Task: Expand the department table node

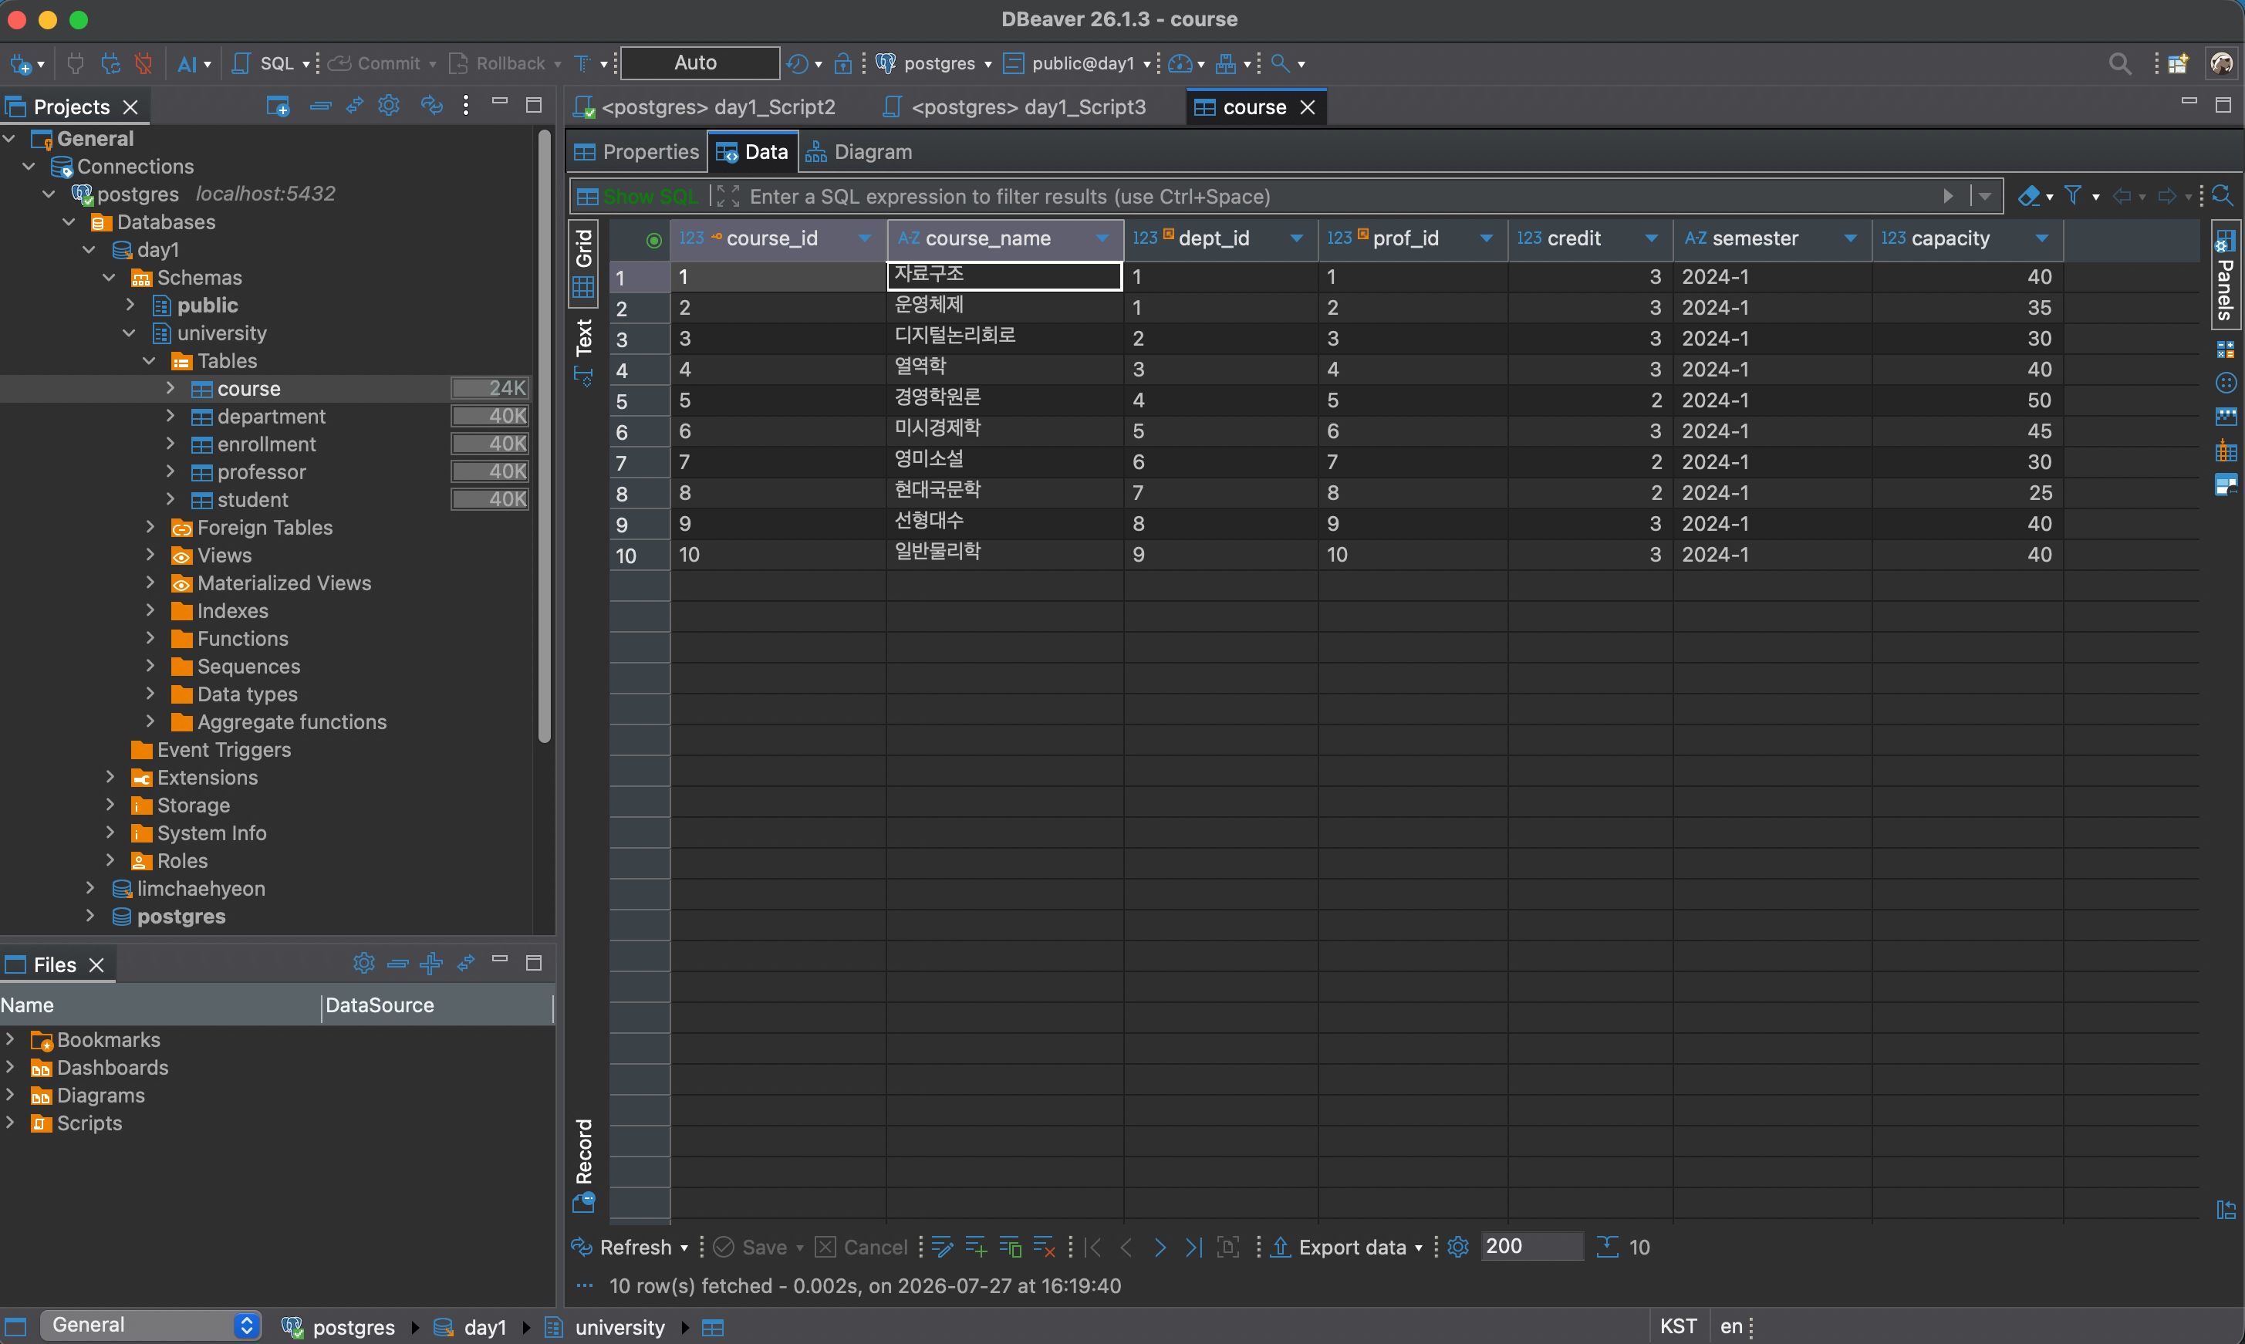Action: click(170, 417)
